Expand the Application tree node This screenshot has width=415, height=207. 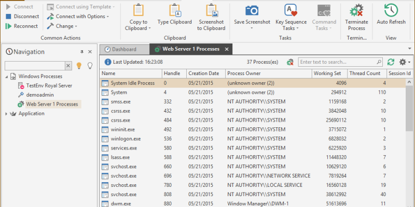pos(7,114)
